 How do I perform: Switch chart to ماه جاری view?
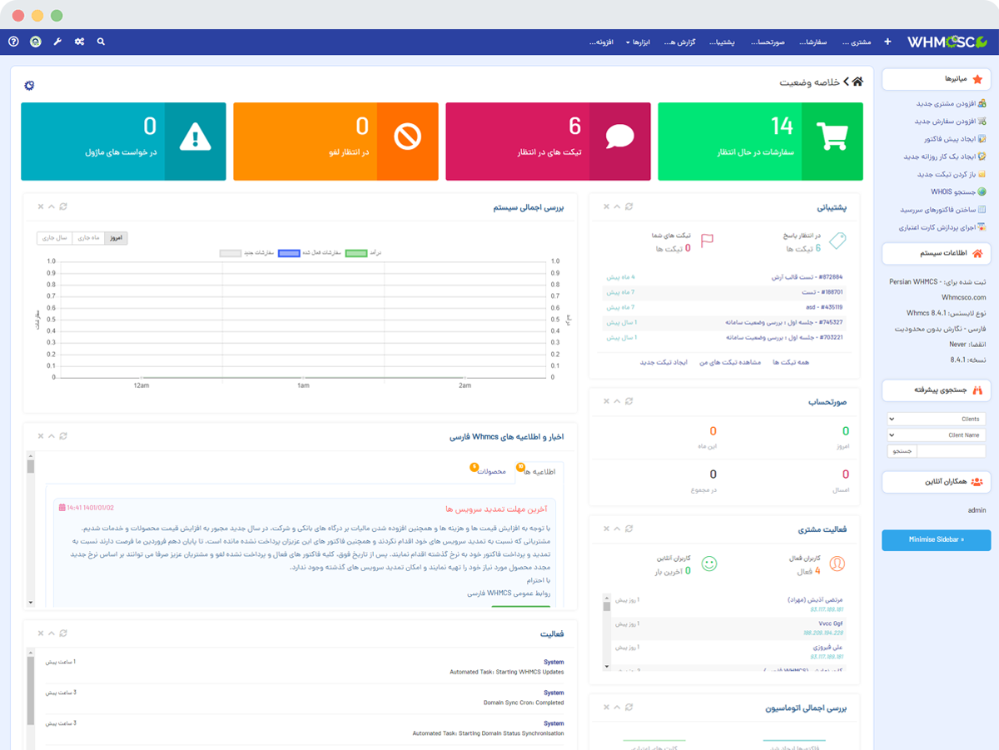(88, 238)
